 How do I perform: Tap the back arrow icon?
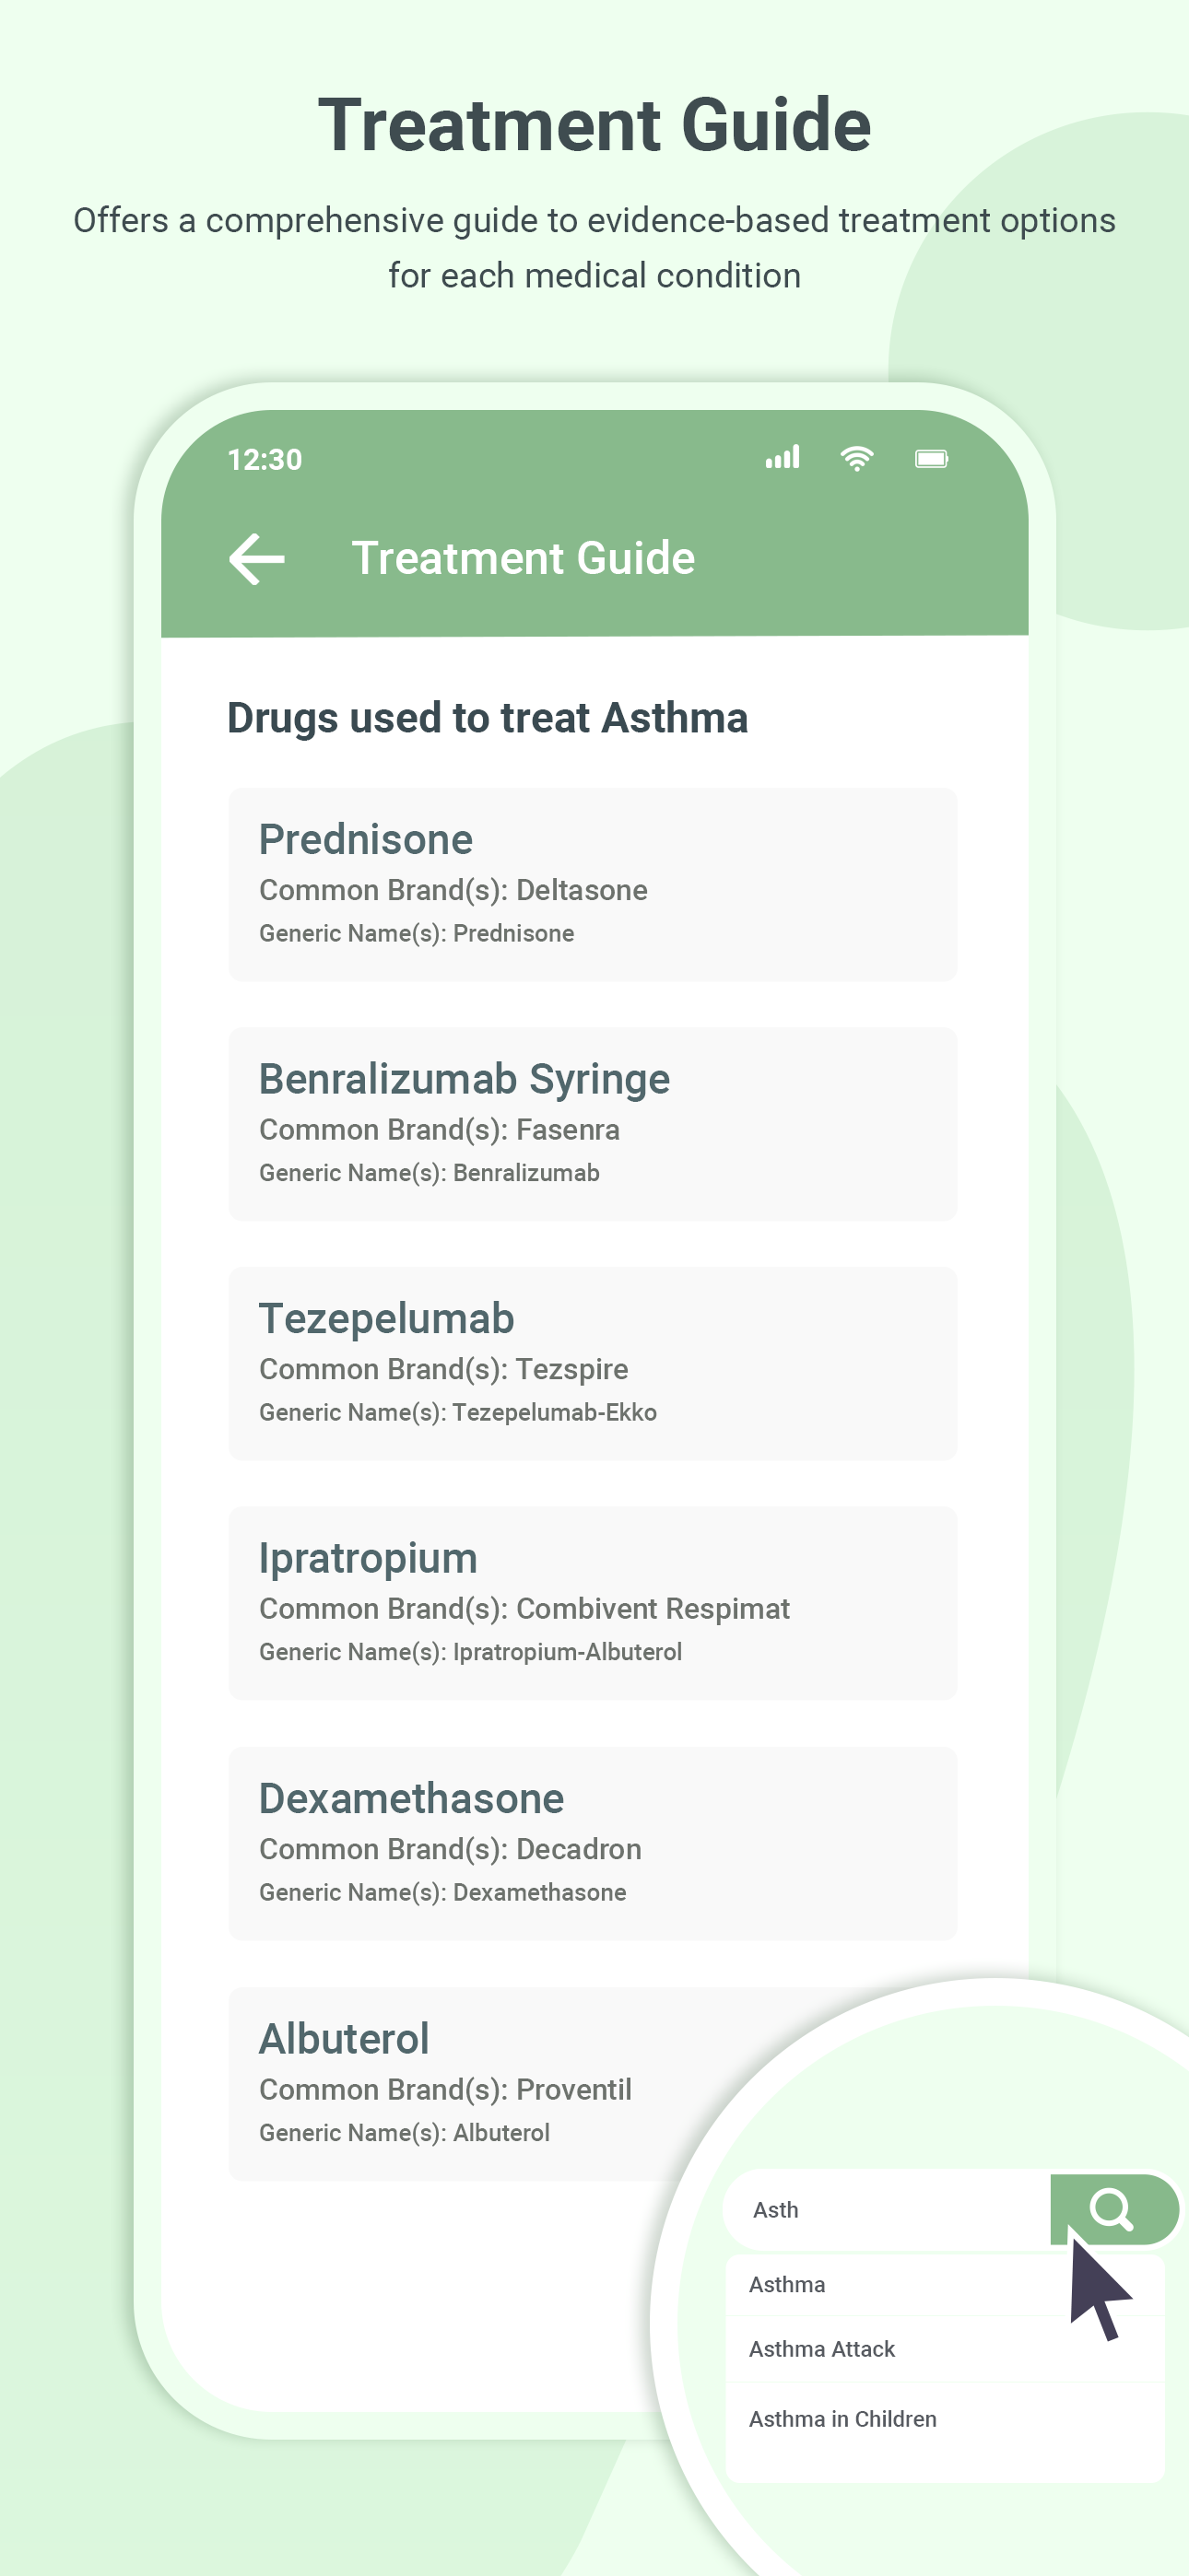point(257,558)
